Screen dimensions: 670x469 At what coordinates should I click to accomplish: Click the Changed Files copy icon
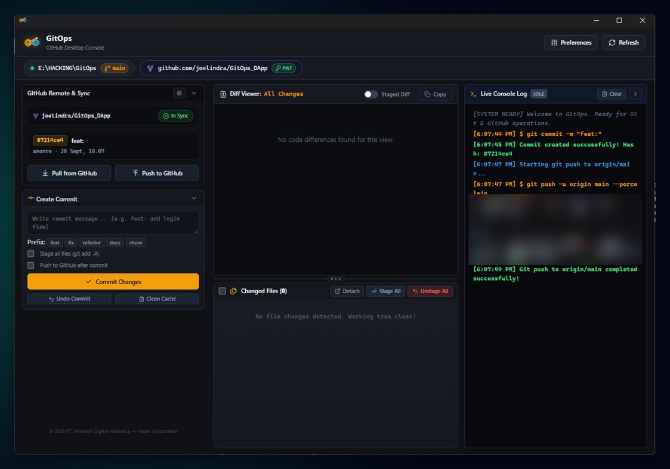(233, 291)
